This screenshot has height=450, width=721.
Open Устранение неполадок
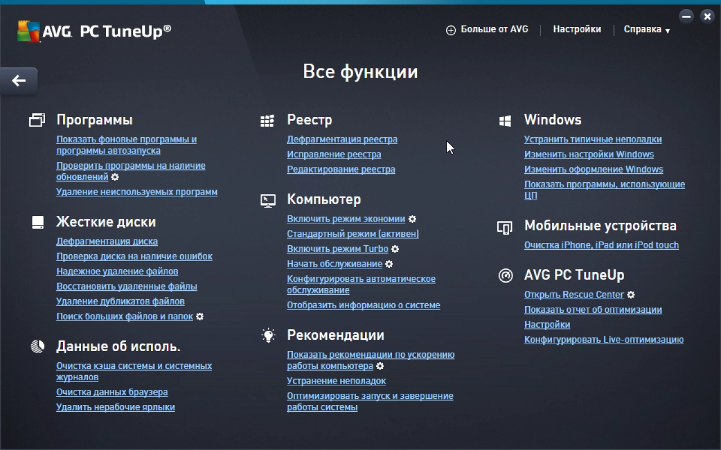[336, 381]
